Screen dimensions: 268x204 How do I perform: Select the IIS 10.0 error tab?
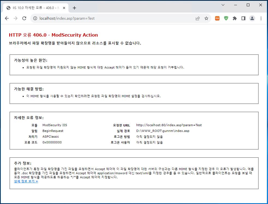[x=35, y=8]
